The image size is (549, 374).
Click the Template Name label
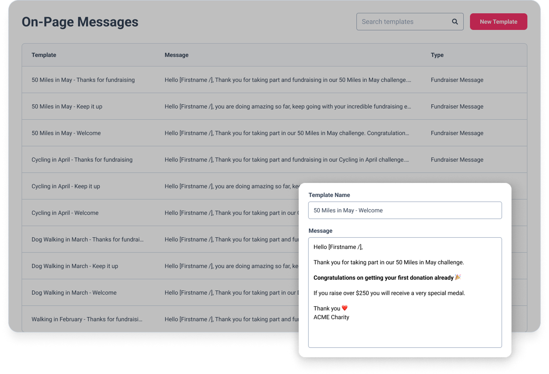329,195
